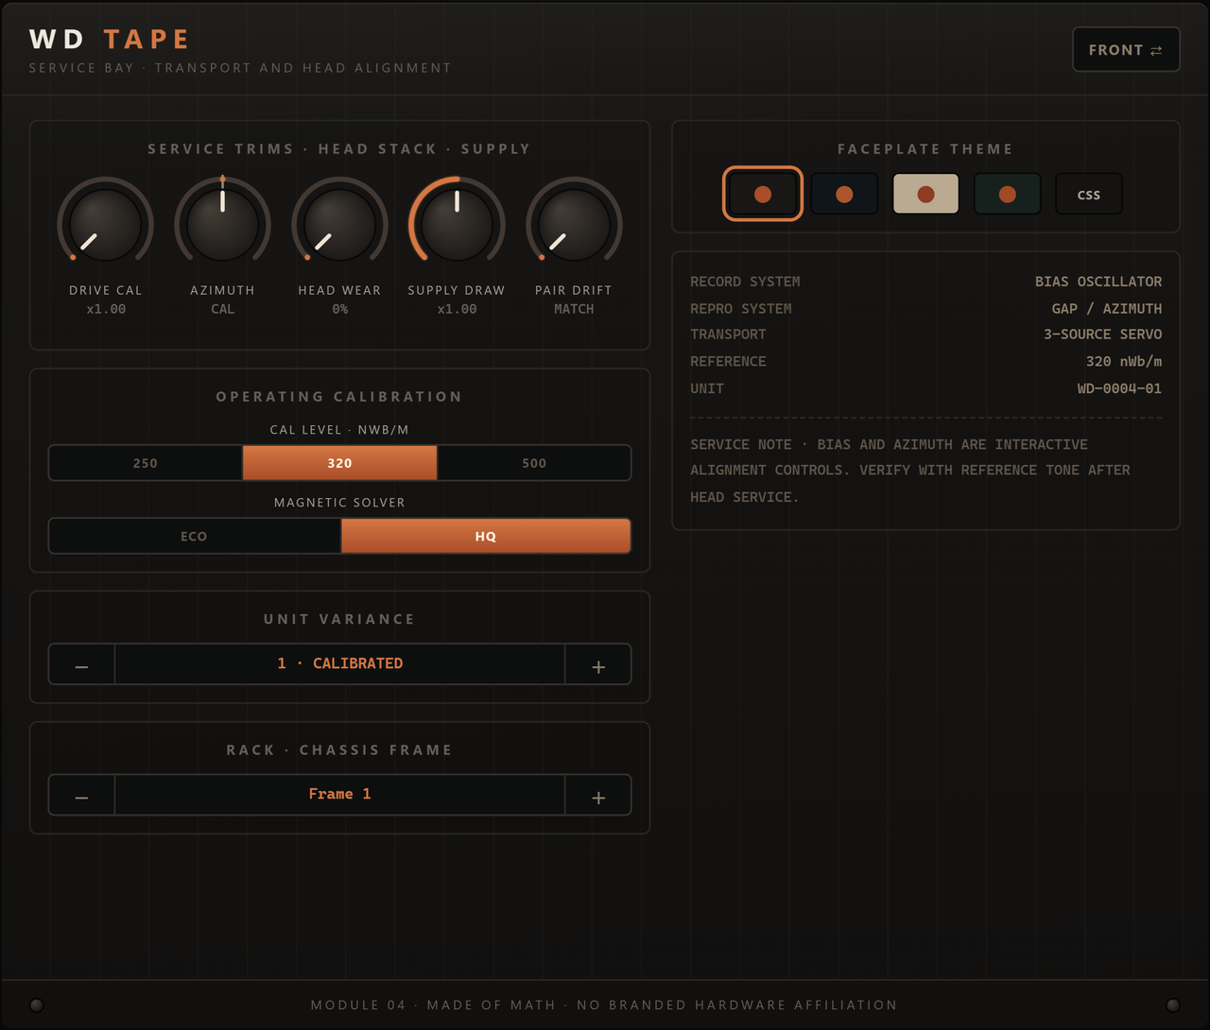Click the 'WD-0004-01' unit value
Screen dimensions: 1210x1030
(x=1119, y=388)
